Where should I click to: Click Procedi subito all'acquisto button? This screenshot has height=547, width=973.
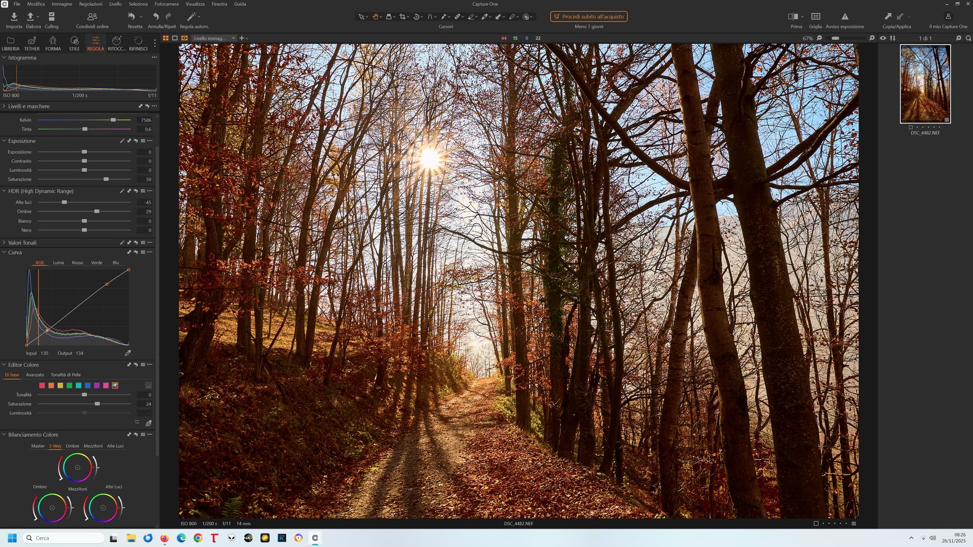tap(589, 17)
